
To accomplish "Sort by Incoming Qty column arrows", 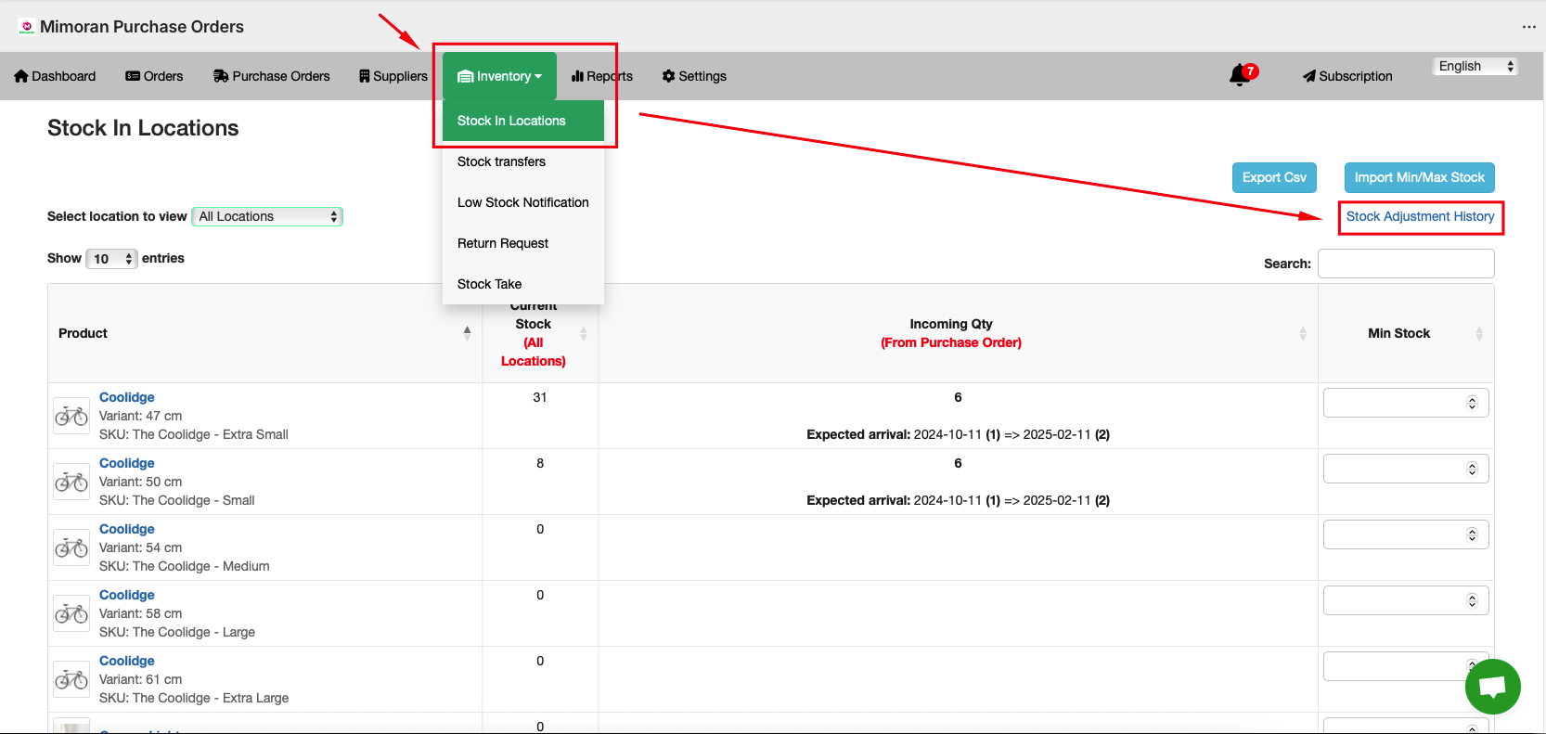I will [1303, 333].
